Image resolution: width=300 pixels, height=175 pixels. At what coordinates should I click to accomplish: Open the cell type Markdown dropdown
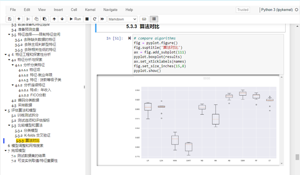pos(122,19)
